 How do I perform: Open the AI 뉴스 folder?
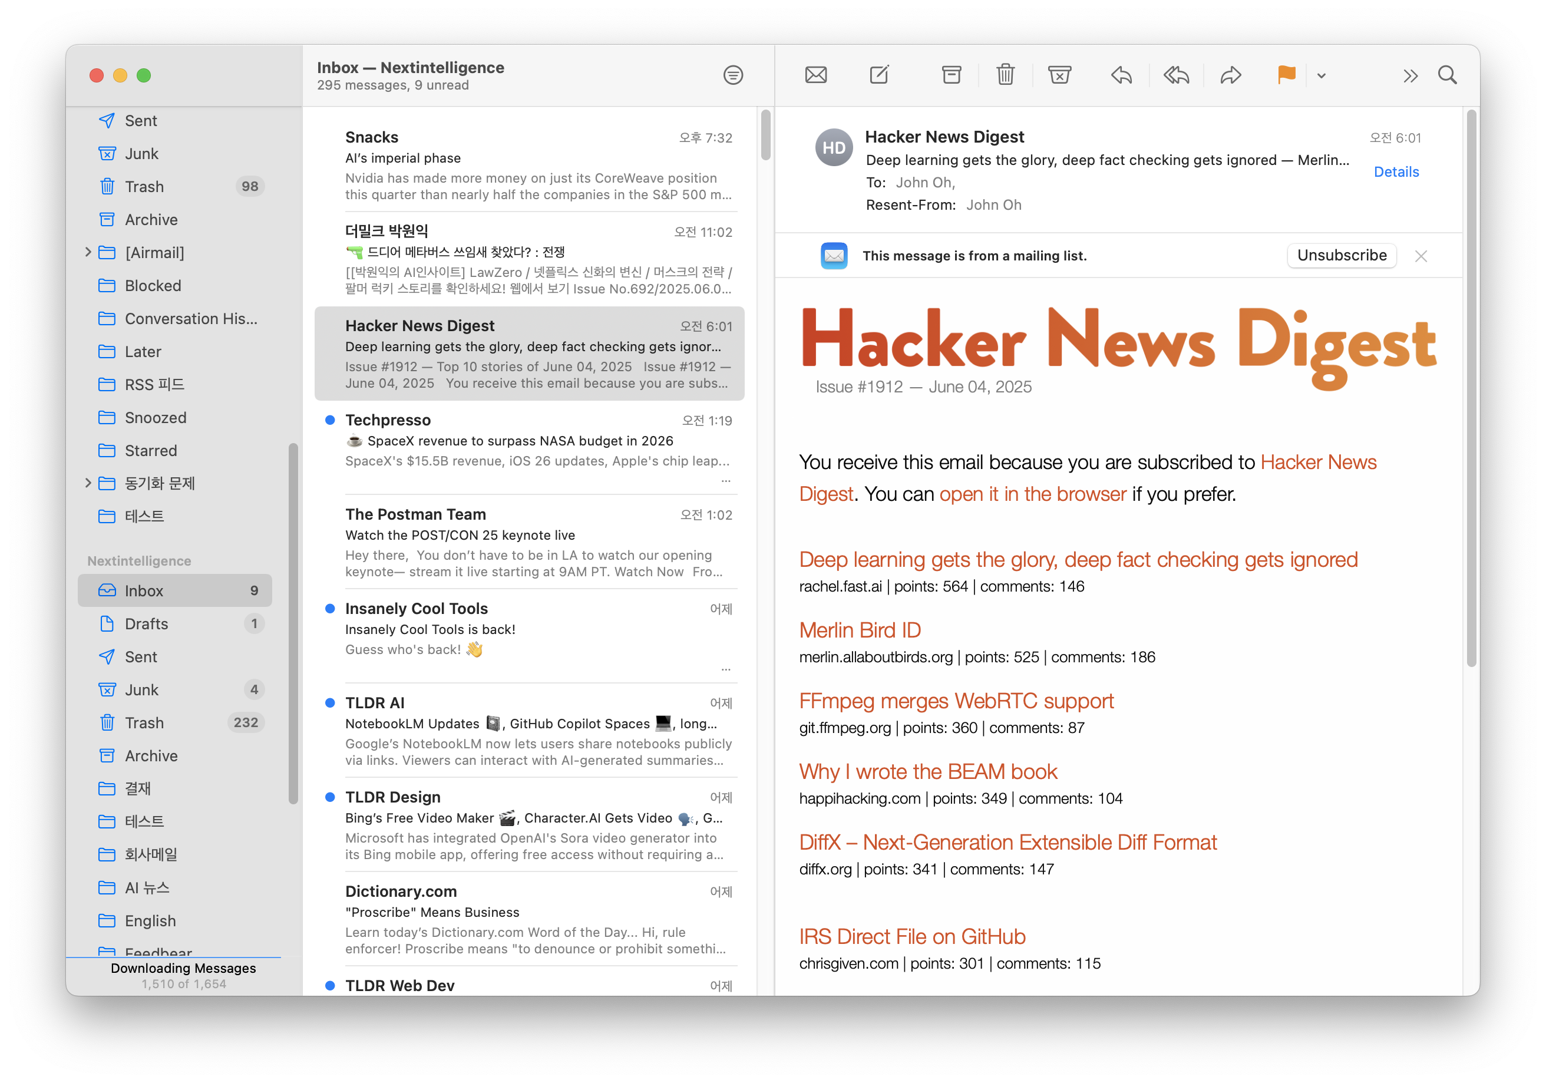pyautogui.click(x=175, y=888)
